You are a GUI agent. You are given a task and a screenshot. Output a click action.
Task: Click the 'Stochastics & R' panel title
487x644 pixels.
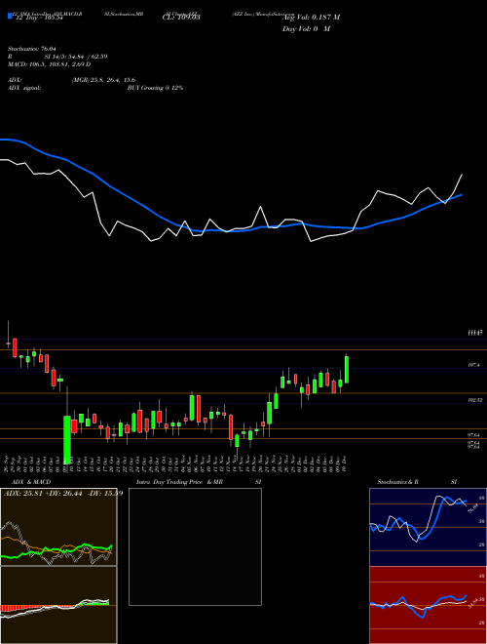coord(398,482)
